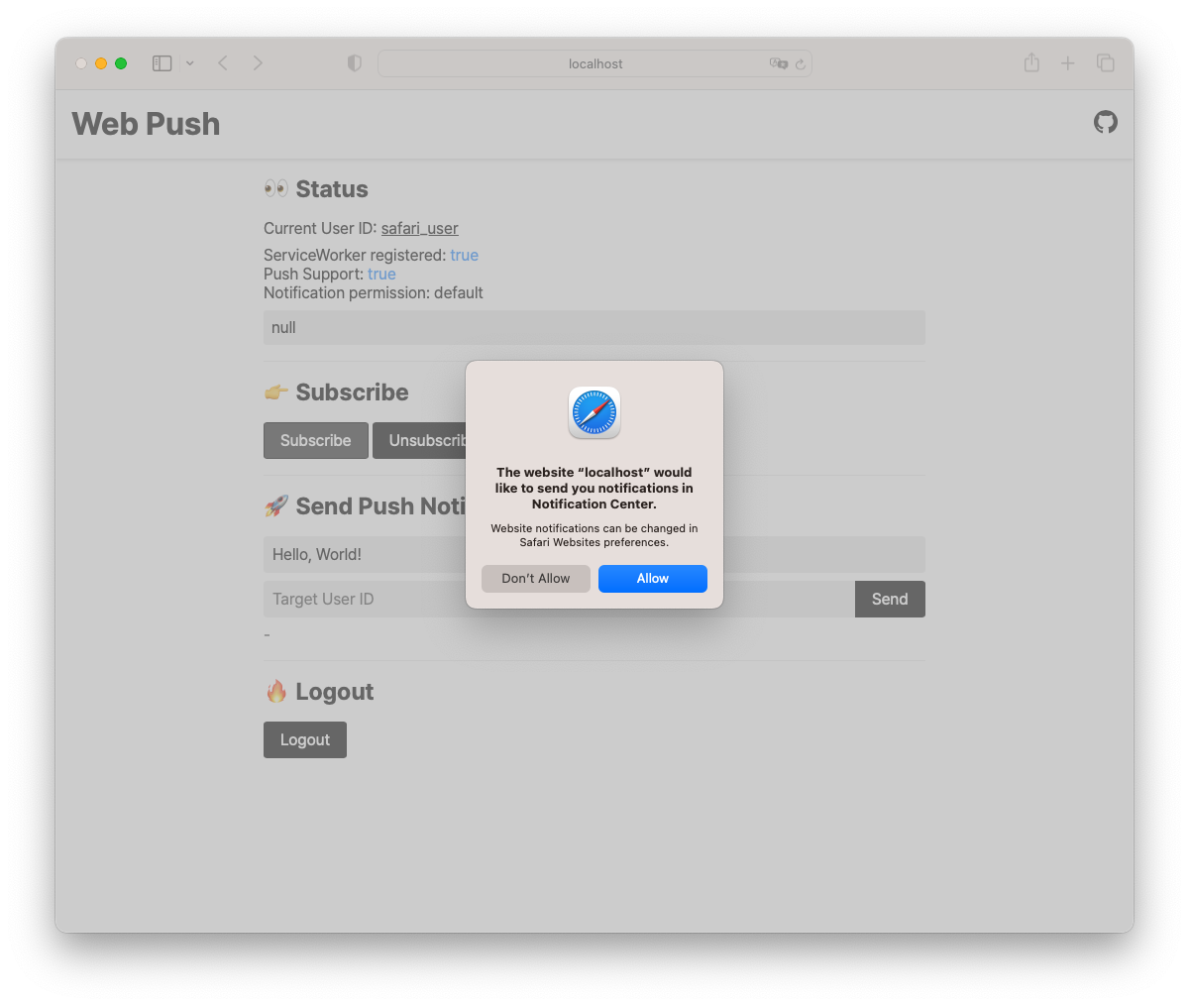Screen dimensions: 1189x1006
Task: Open the Share icon in the toolbar
Action: click(x=1031, y=62)
